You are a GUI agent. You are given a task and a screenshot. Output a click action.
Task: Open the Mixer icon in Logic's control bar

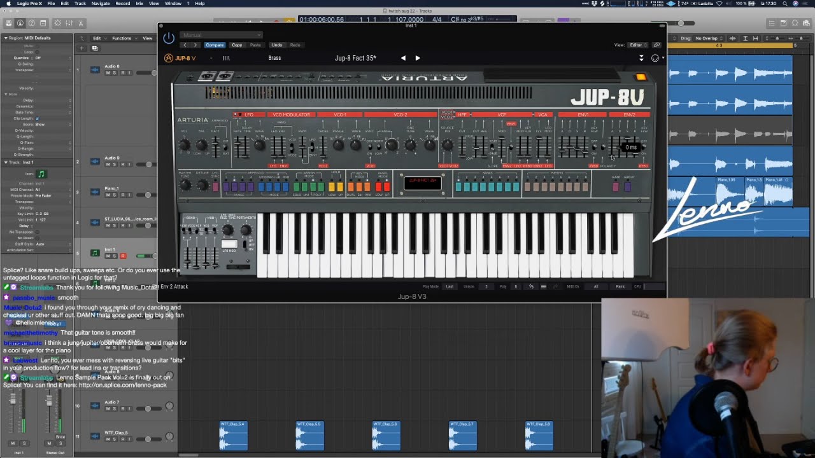tap(69, 23)
